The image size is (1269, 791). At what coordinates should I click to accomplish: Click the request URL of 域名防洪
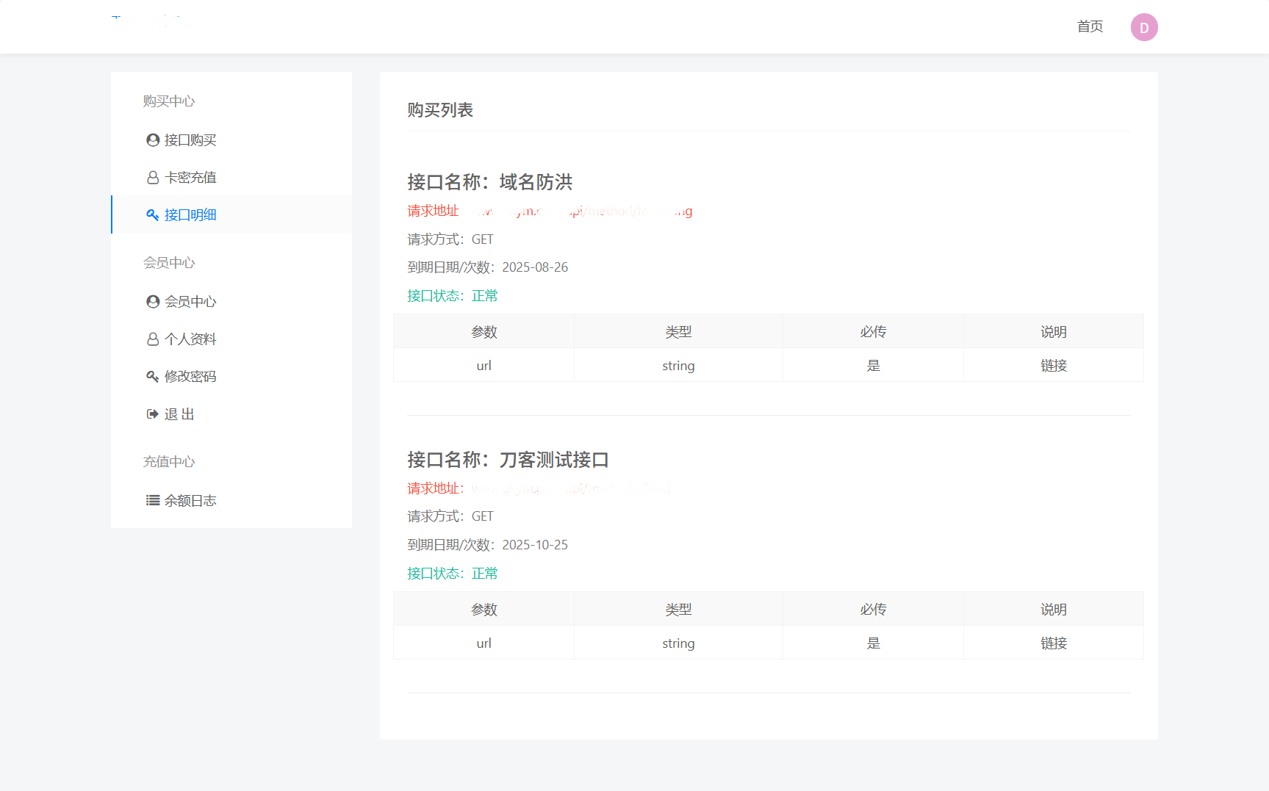point(584,212)
